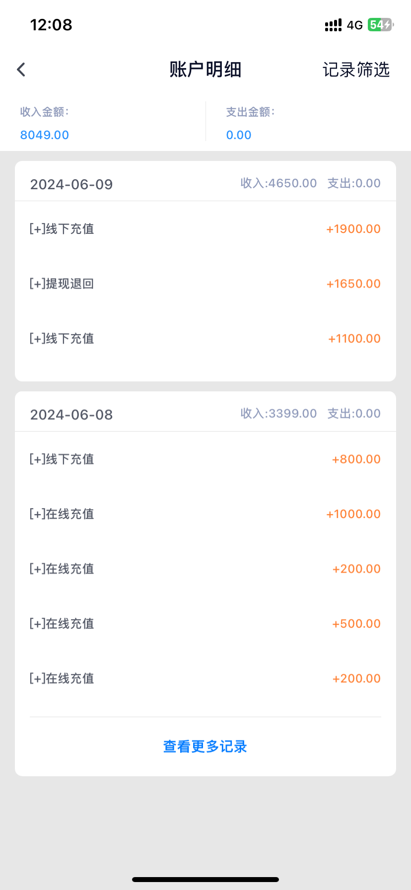Viewport: 411px width, 890px height.
Task: Tap the 2024-06-08 date header
Action: 71,415
